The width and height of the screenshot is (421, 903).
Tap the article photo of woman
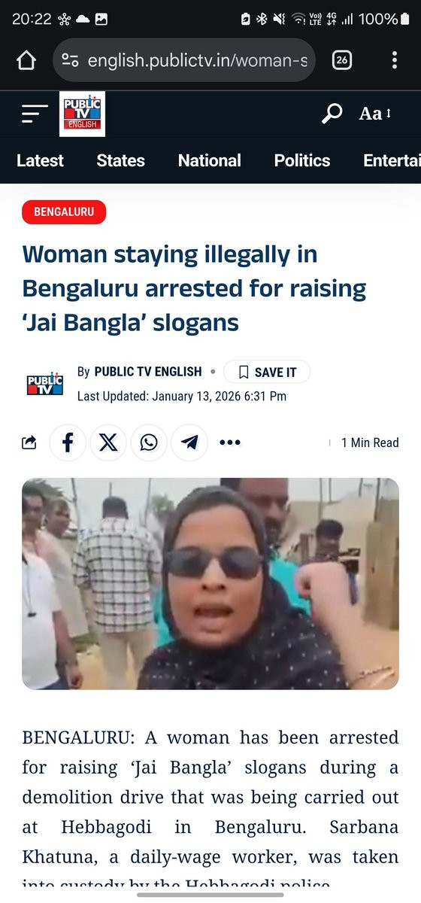[210, 584]
